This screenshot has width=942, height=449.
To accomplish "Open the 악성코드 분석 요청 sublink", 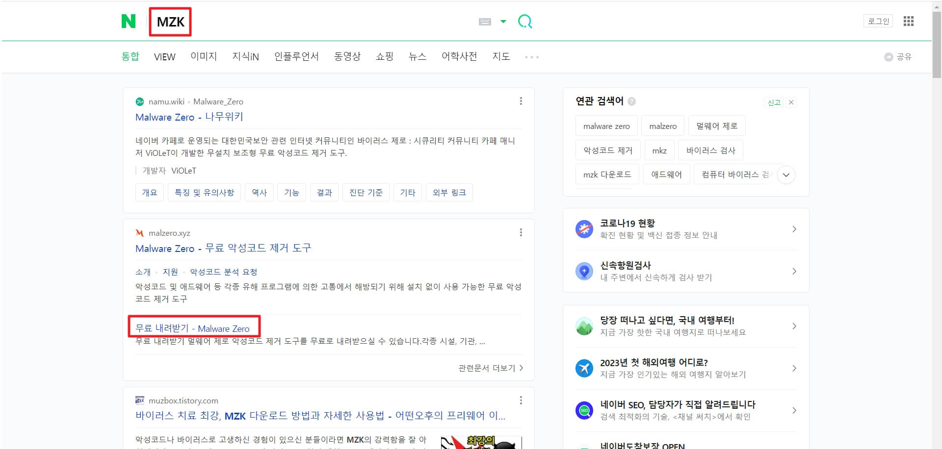I will [224, 272].
